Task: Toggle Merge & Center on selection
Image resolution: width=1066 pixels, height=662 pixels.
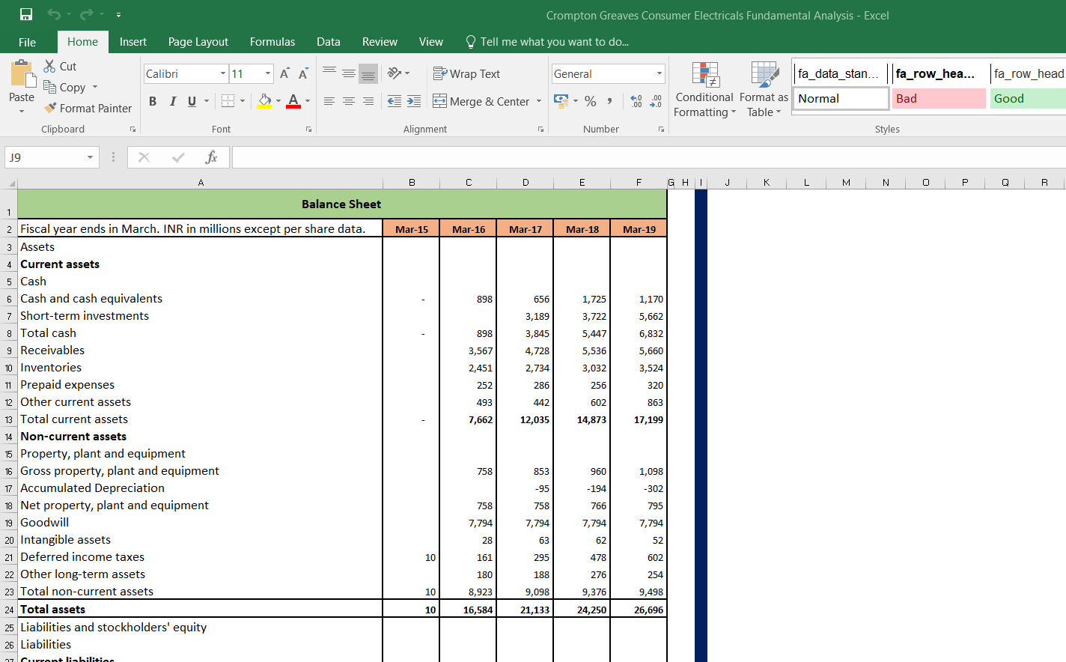Action: (481, 101)
